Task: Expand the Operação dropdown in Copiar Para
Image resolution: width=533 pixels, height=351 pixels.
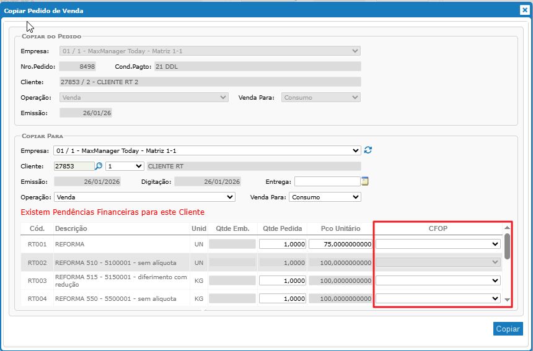Action: [x=144, y=197]
